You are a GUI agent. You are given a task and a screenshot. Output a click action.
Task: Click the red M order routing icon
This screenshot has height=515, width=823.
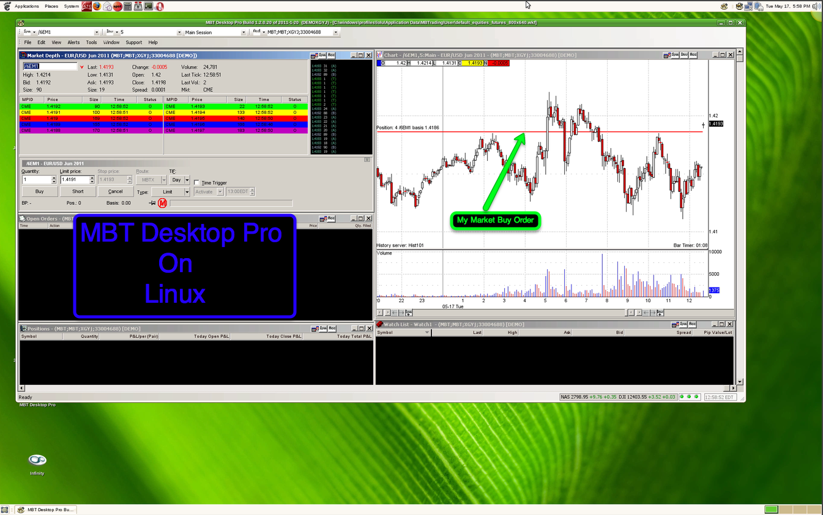[x=162, y=203]
